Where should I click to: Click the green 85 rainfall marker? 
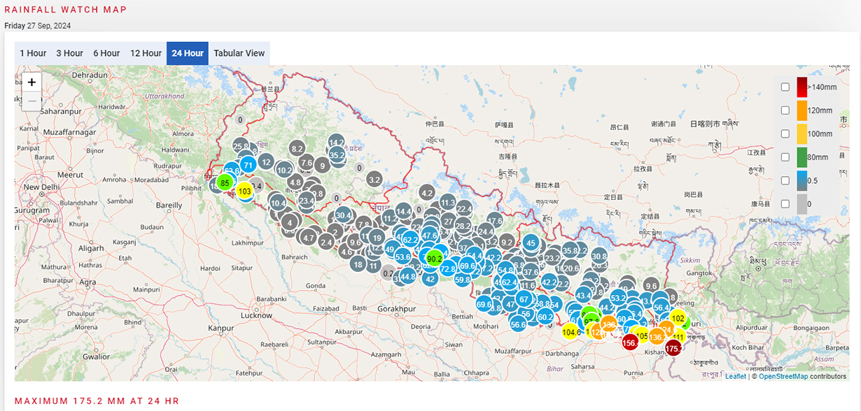click(x=225, y=182)
